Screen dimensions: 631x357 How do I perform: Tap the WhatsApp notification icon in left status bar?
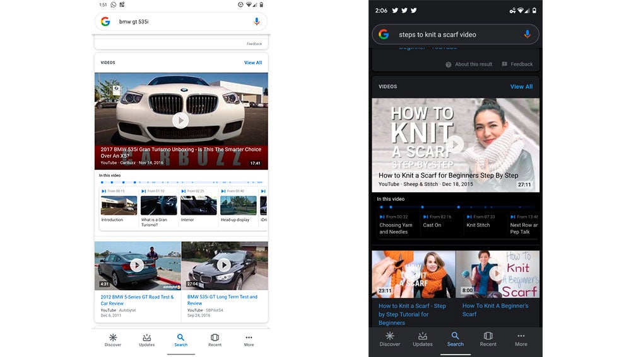114,5
